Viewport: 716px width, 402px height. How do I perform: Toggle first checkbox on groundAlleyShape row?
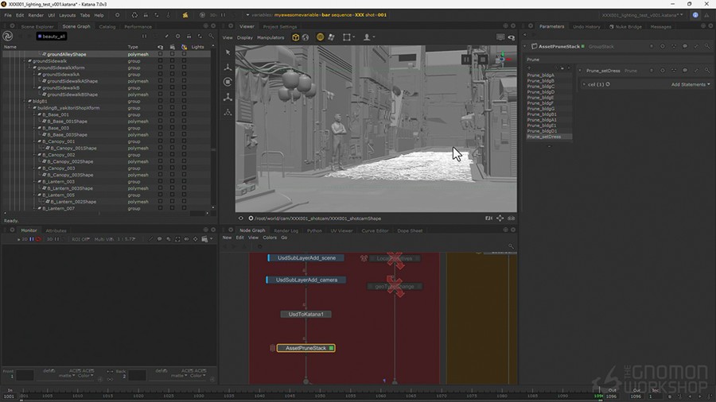tap(160, 54)
